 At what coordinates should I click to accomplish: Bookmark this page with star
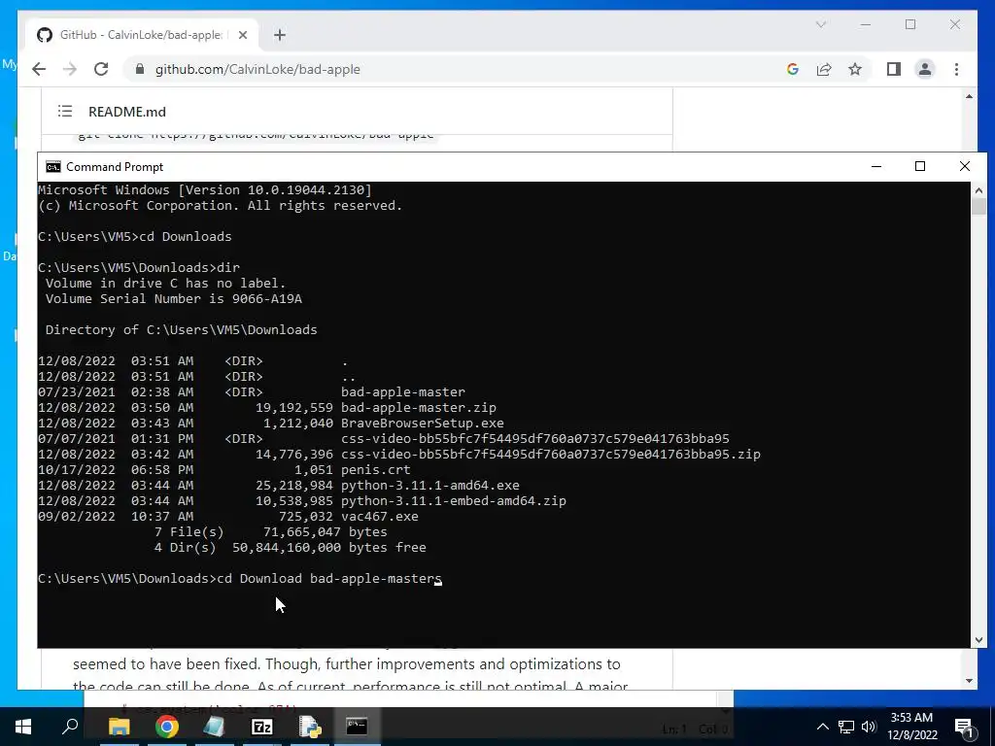coord(855,69)
